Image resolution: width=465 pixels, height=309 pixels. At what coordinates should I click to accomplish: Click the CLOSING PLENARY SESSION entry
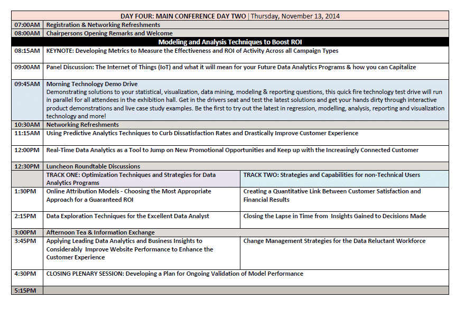(x=174, y=274)
